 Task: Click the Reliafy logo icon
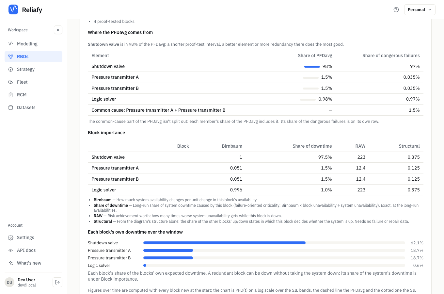pyautogui.click(x=13, y=9)
